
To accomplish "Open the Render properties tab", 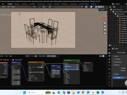I will click(x=109, y=53).
